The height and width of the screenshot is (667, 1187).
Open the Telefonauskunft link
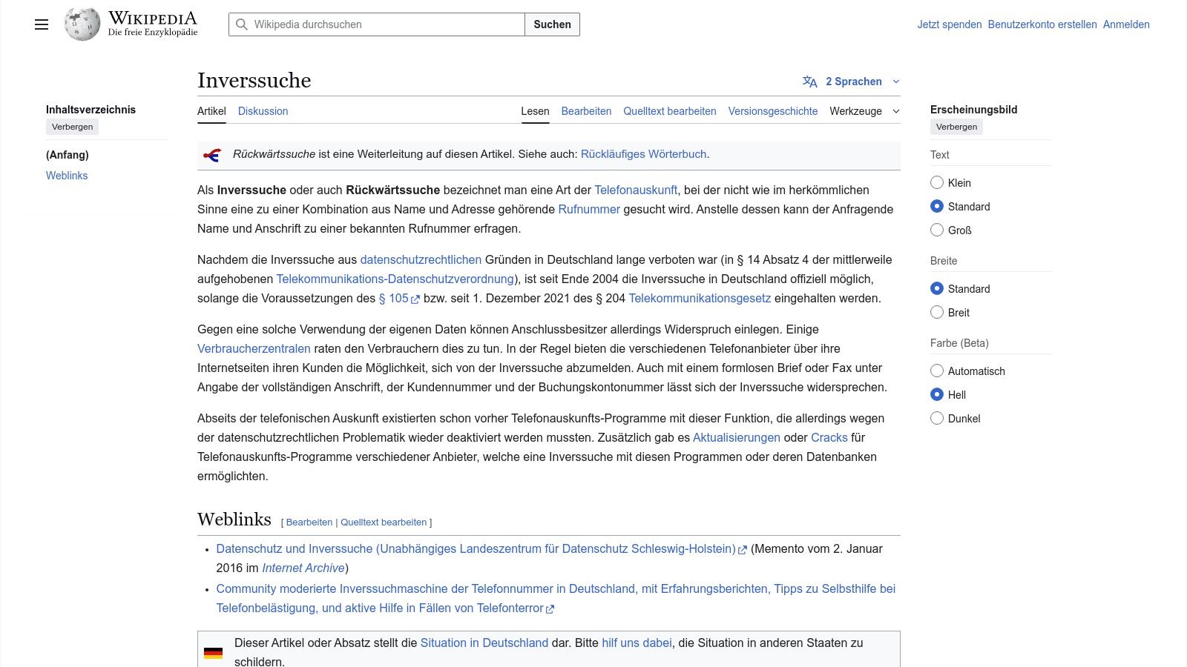(636, 190)
